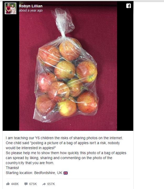Image resolution: width=164 pixels, height=189 pixels.
Task: Click the yellow apple at the bag's bottom
Action: click(67, 107)
